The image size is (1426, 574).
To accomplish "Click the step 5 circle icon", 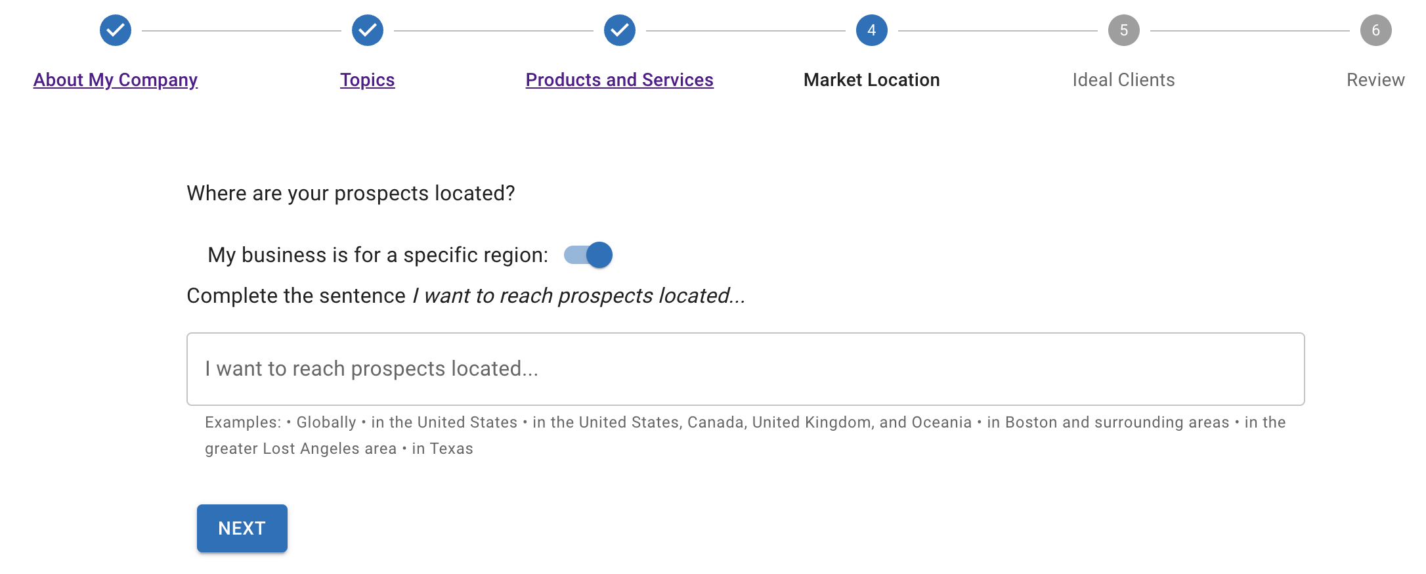I will [x=1124, y=30].
